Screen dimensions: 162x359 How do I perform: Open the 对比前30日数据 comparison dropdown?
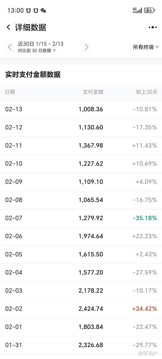(x=37, y=51)
